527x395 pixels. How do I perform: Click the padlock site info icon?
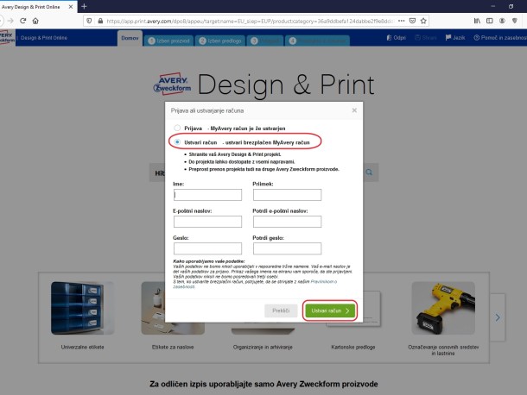click(100, 21)
